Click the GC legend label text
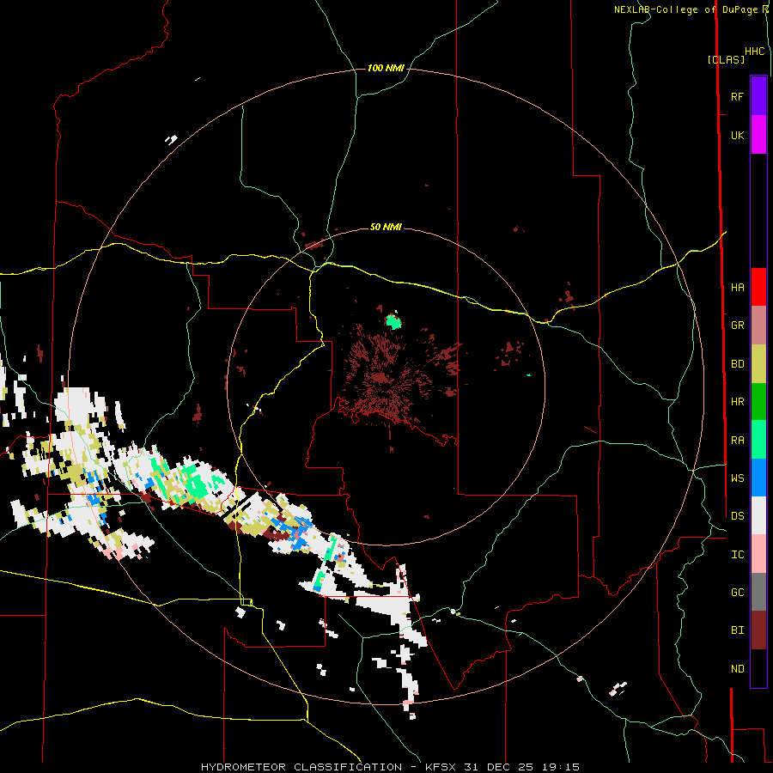 click(x=738, y=592)
